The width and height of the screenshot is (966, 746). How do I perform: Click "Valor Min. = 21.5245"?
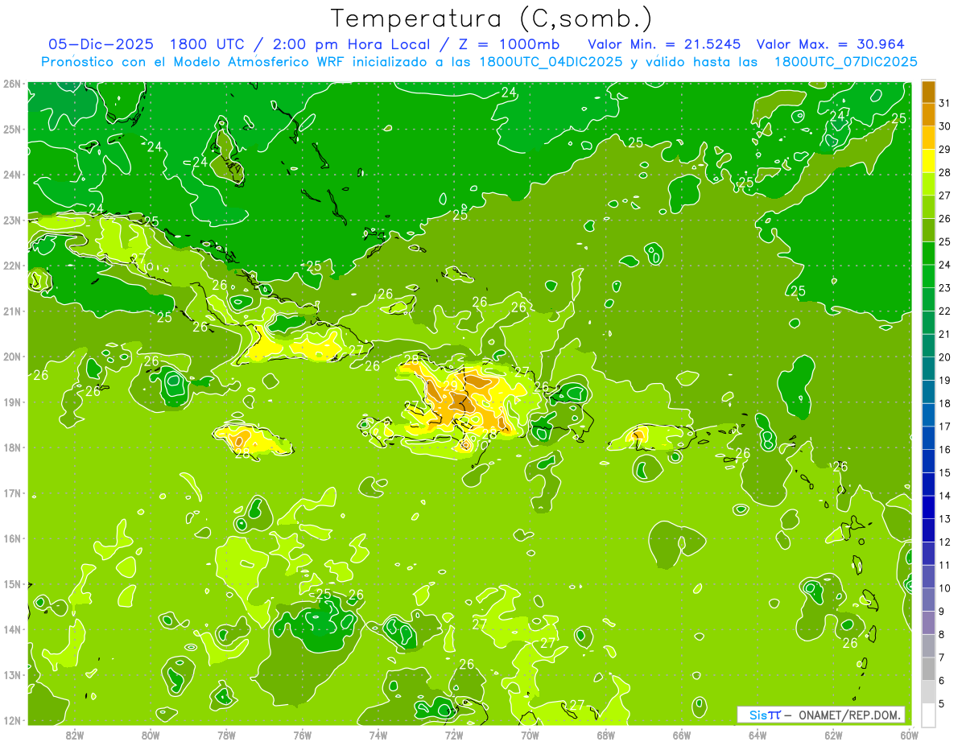pyautogui.click(x=664, y=44)
